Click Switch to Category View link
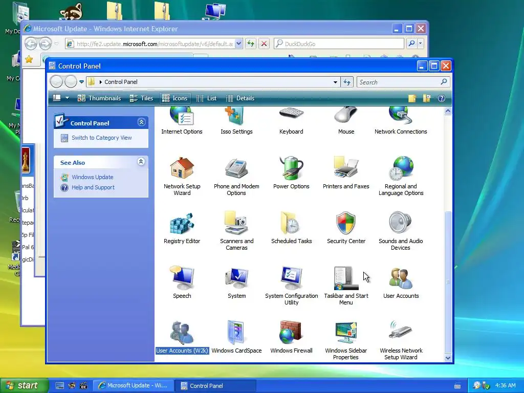The image size is (524, 393). 102,138
